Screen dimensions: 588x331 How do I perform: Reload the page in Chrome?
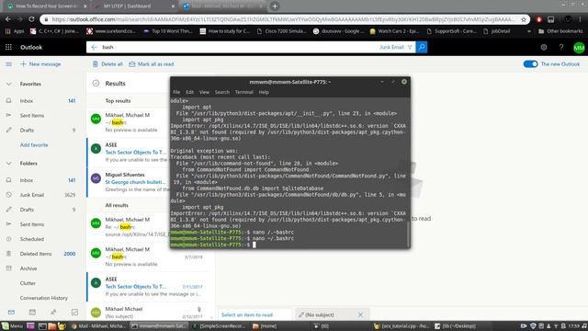31,19
